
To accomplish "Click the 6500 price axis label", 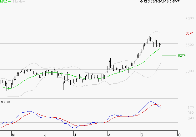I will coord(189,45).
